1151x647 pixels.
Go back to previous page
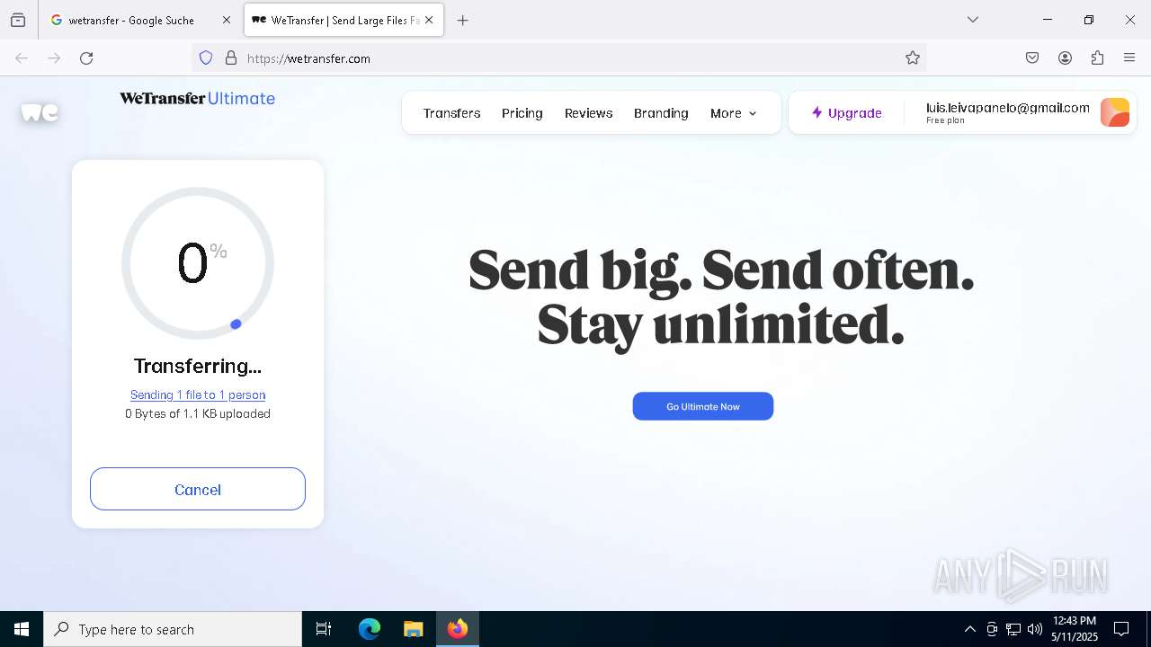[x=22, y=58]
